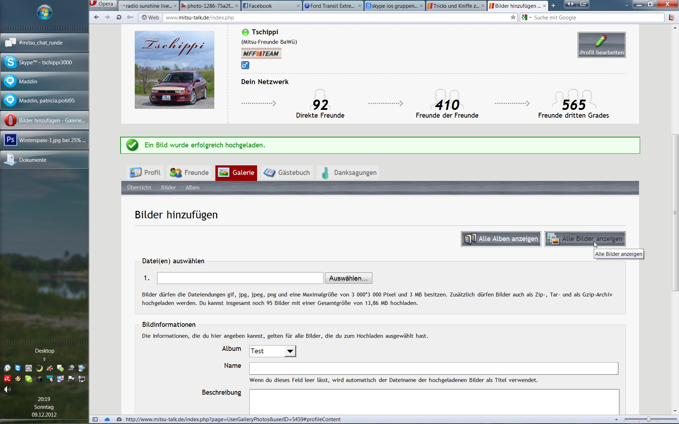Toggle the Opera panel icon in status bar
The image size is (679, 424).
pos(95,419)
